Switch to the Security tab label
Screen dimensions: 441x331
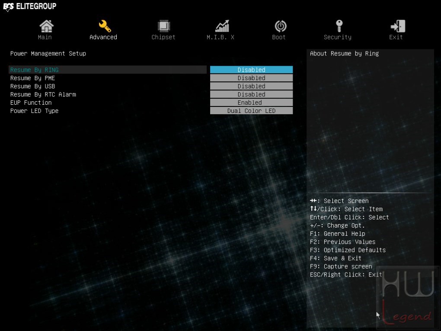pos(338,37)
